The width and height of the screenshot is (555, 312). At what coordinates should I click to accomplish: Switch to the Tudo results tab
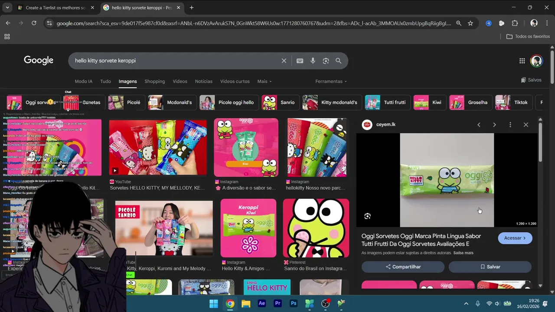tap(105, 81)
